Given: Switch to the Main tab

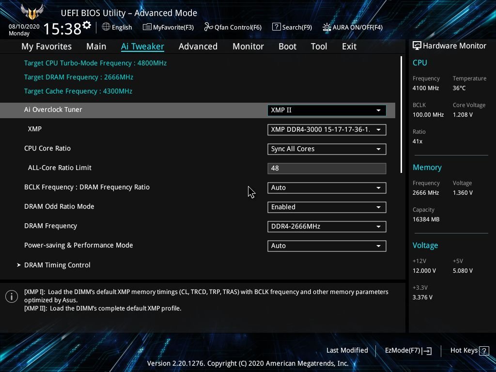Looking at the screenshot, I should [96, 46].
